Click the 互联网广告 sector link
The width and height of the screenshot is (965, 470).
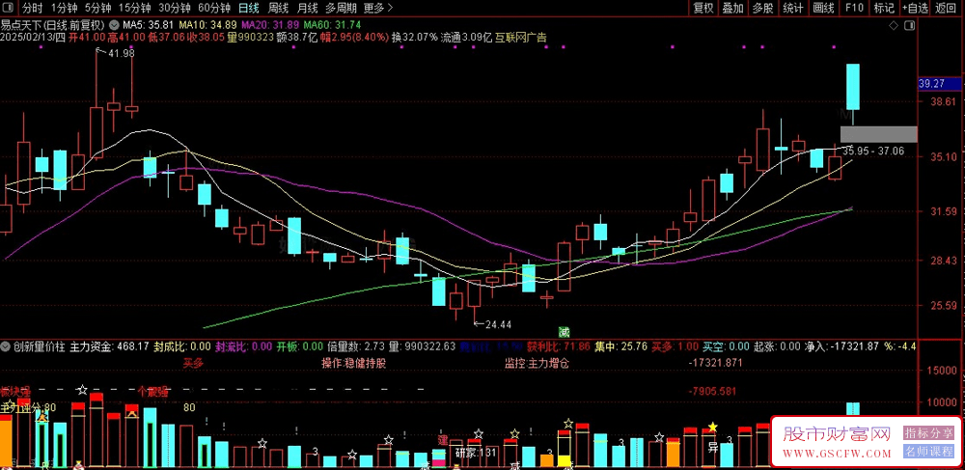point(521,38)
